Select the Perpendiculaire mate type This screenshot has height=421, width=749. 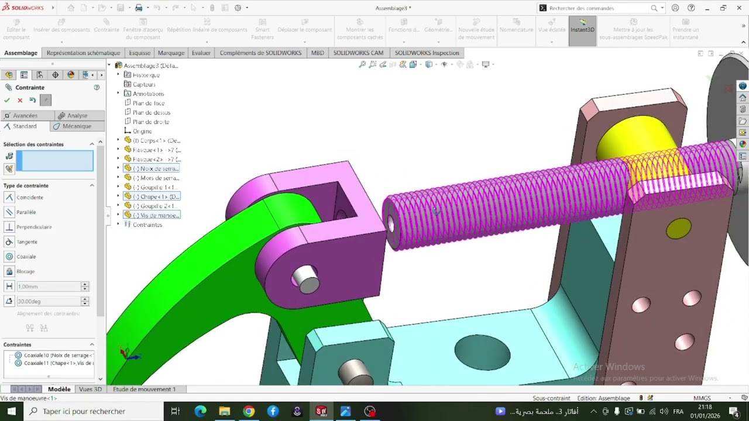pyautogui.click(x=9, y=227)
